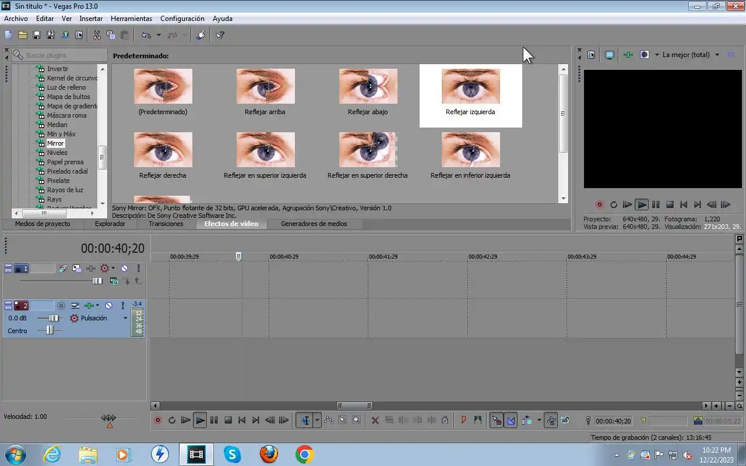Open the auto ripple mode dropdown arrow
The height and width of the screenshot is (466, 746).
tap(539, 420)
